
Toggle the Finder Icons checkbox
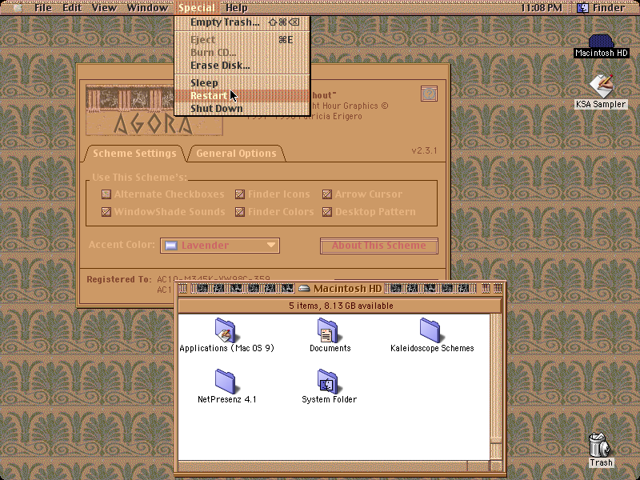point(240,194)
